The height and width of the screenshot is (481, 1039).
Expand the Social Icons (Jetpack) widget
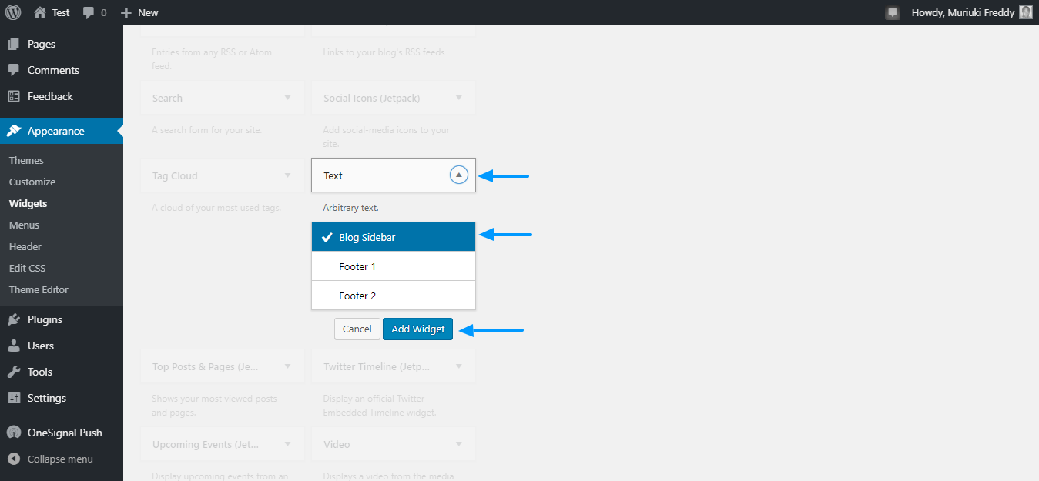[459, 98]
